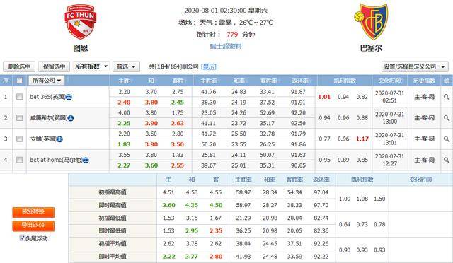453x263 pixels.
Task: Click the orange 导出Excel button
Action: point(33,226)
